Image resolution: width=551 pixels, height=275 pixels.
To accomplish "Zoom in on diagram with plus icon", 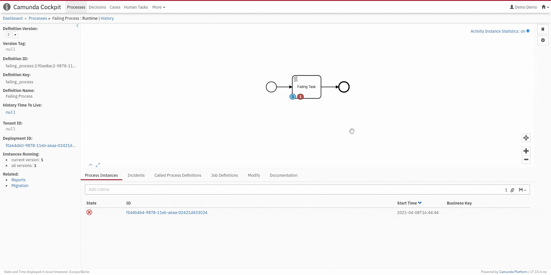I will point(526,151).
